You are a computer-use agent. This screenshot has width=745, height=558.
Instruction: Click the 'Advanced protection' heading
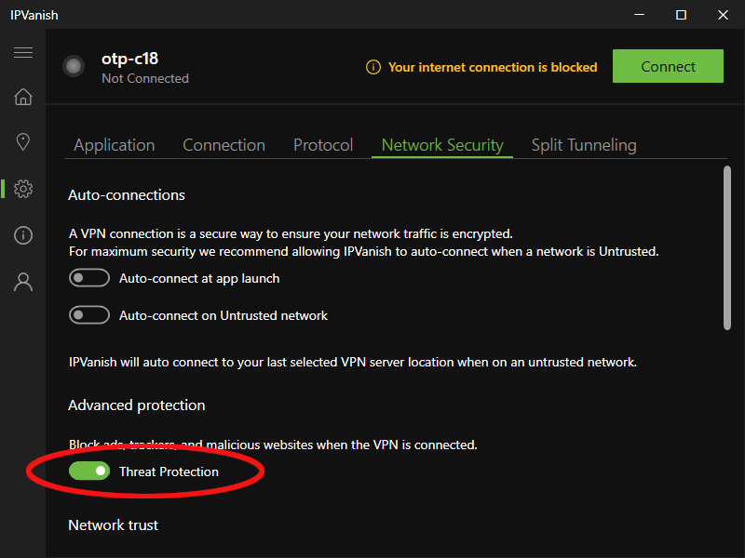136,405
